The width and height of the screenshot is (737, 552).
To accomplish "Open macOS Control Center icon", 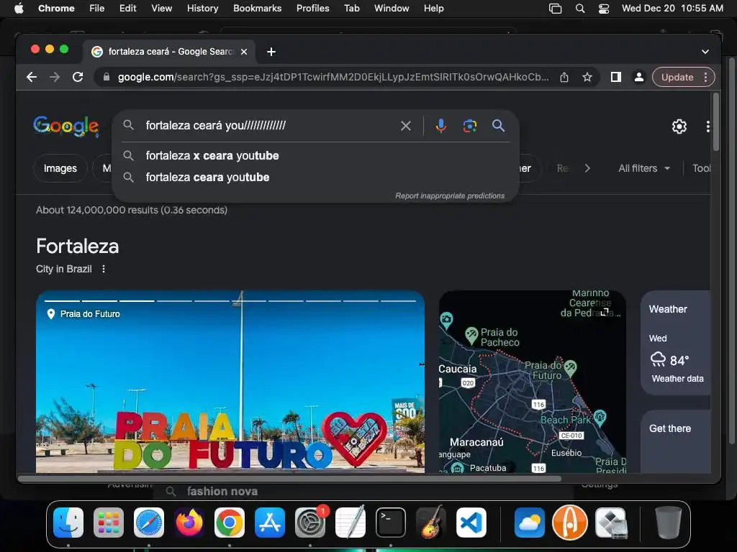I will pyautogui.click(x=604, y=9).
